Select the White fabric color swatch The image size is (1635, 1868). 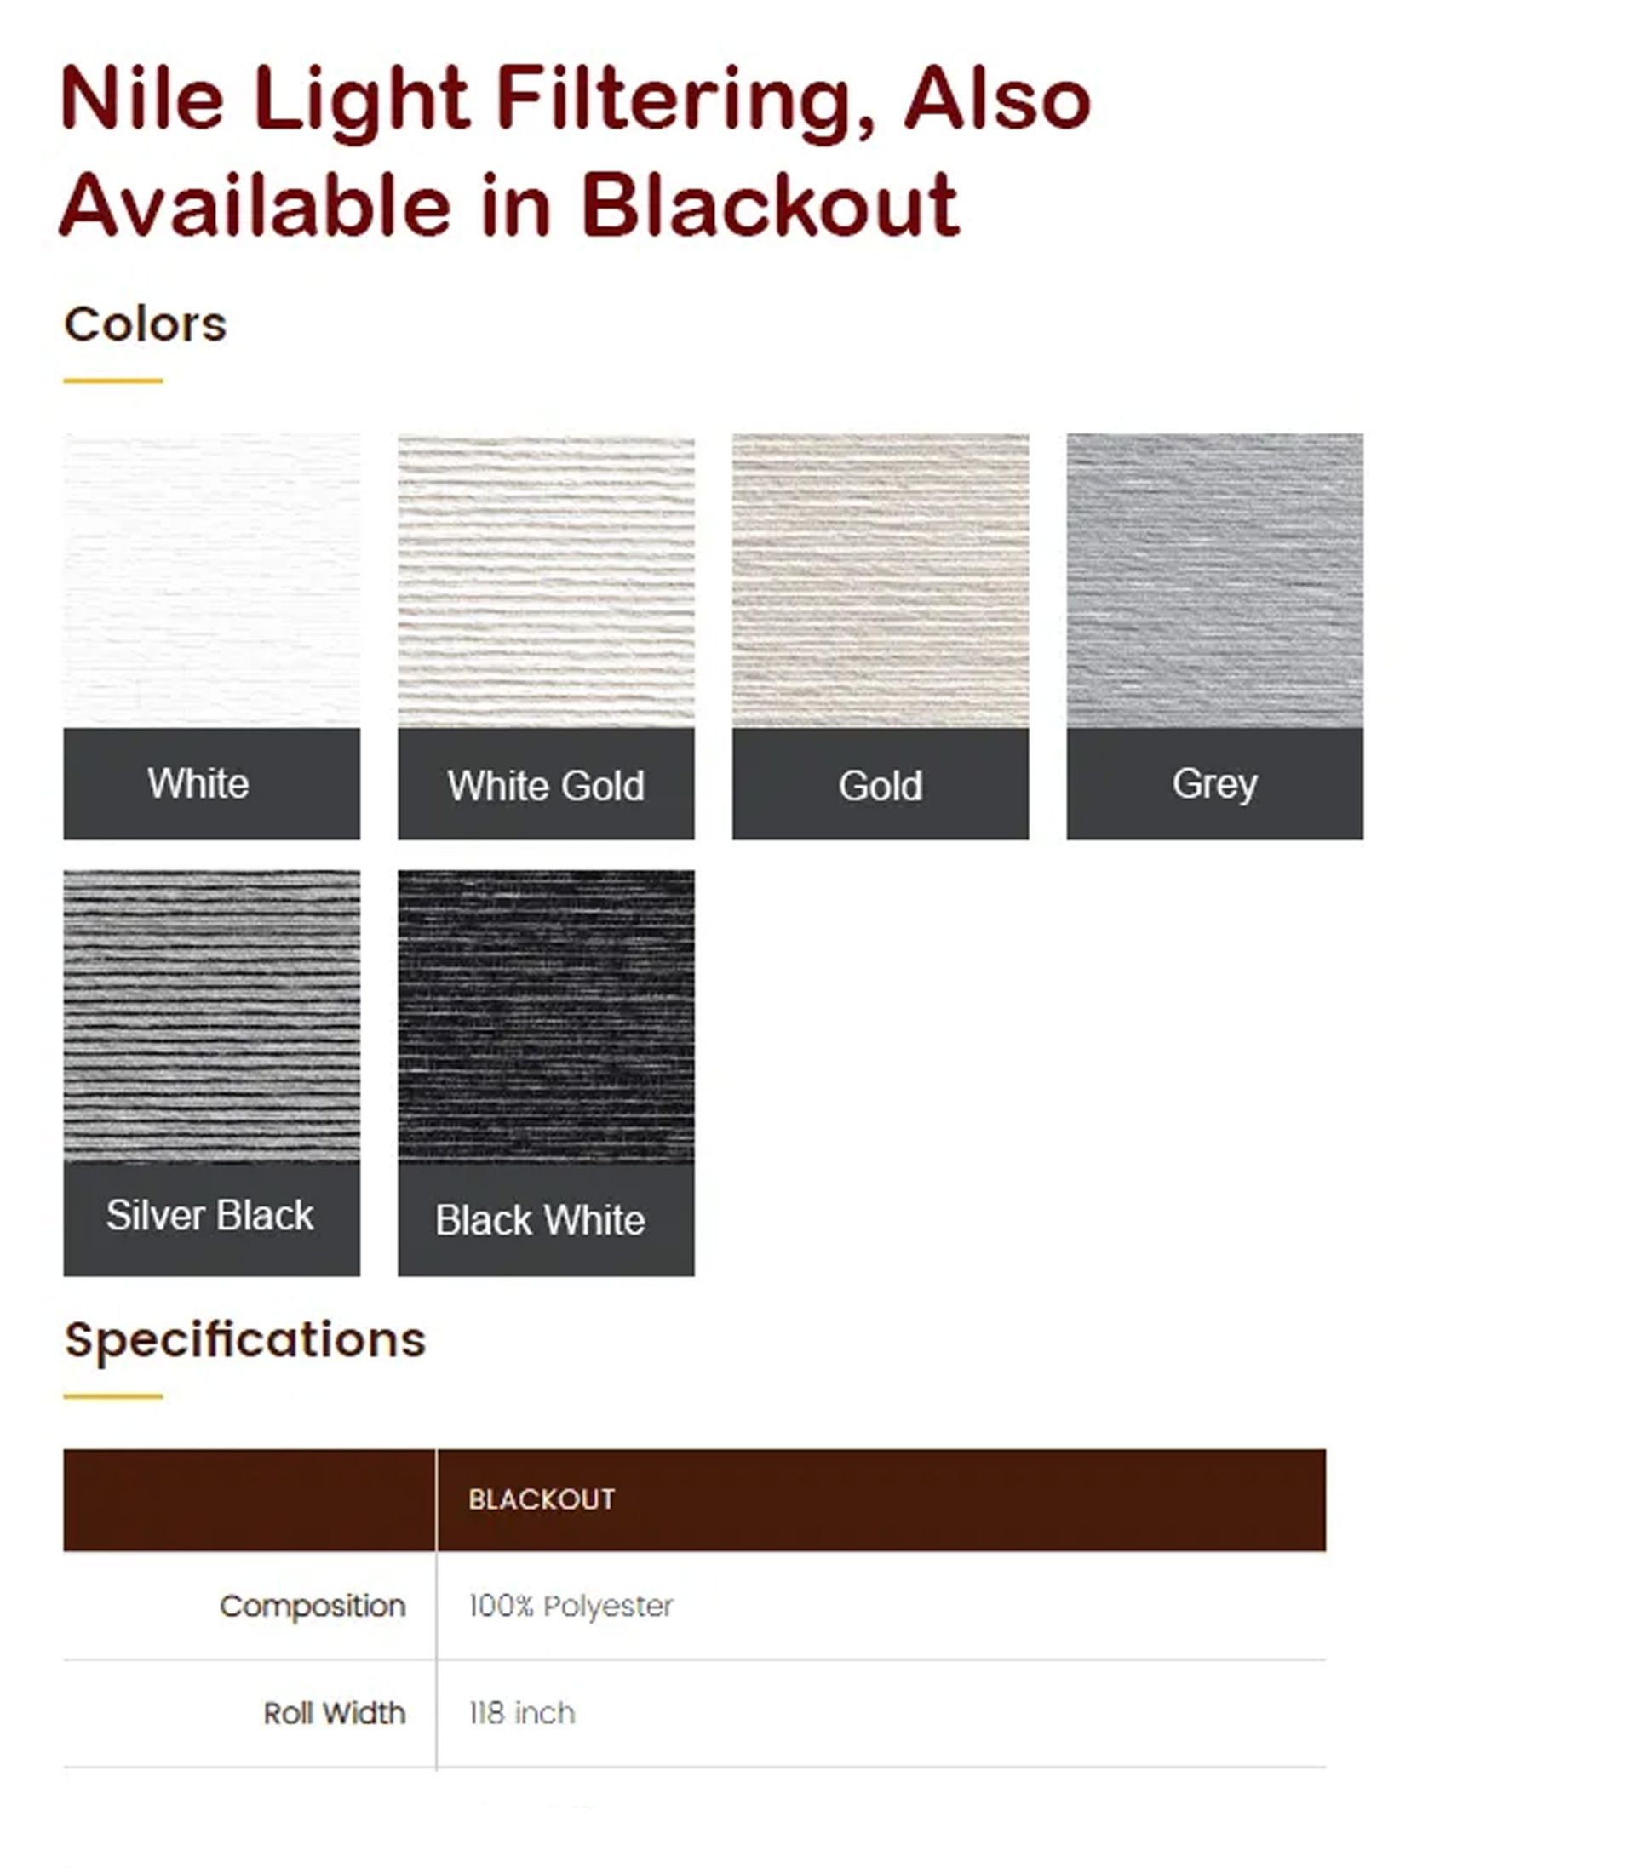click(x=211, y=580)
